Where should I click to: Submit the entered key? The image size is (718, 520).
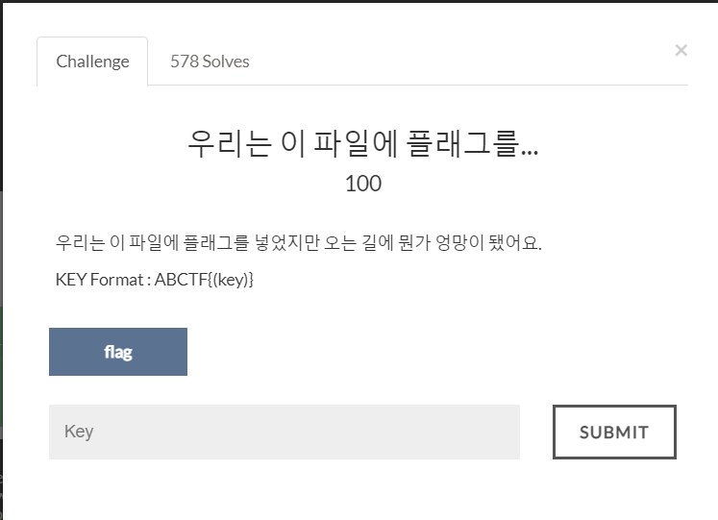614,432
